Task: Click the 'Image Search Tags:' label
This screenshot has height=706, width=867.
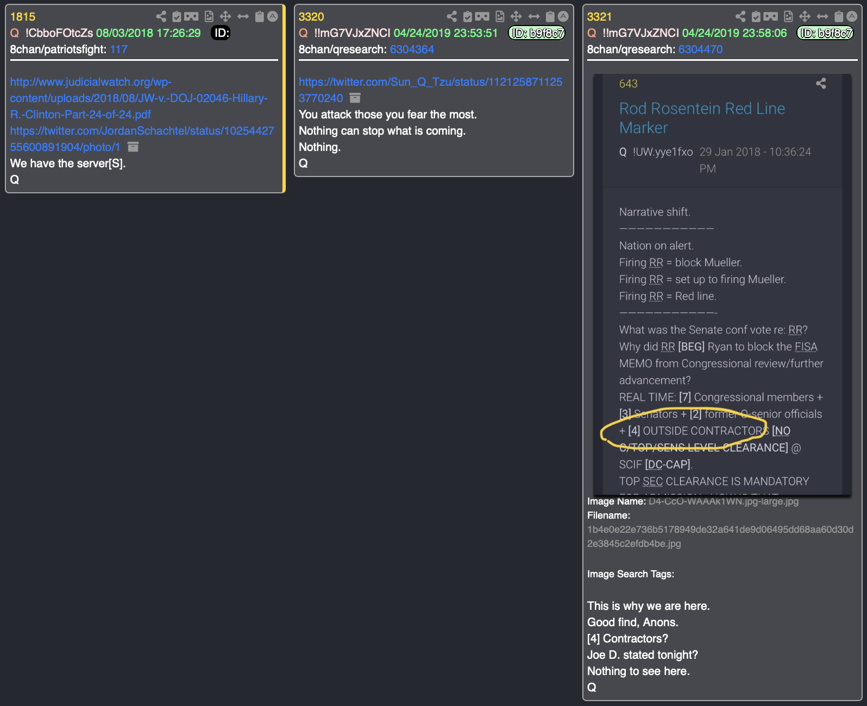Action: point(631,574)
